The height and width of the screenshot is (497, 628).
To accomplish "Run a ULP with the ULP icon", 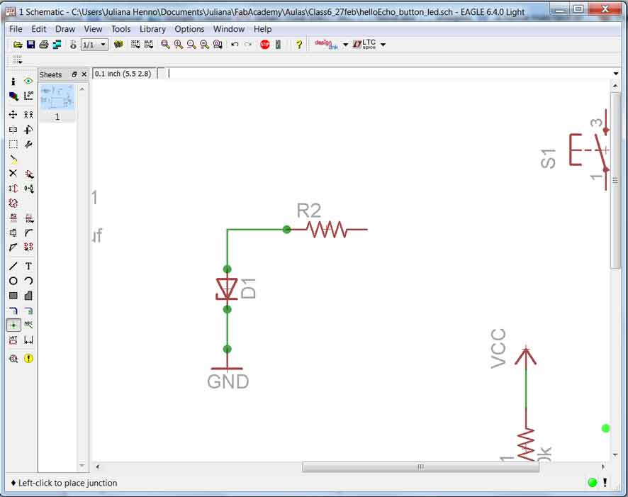I will pos(149,45).
